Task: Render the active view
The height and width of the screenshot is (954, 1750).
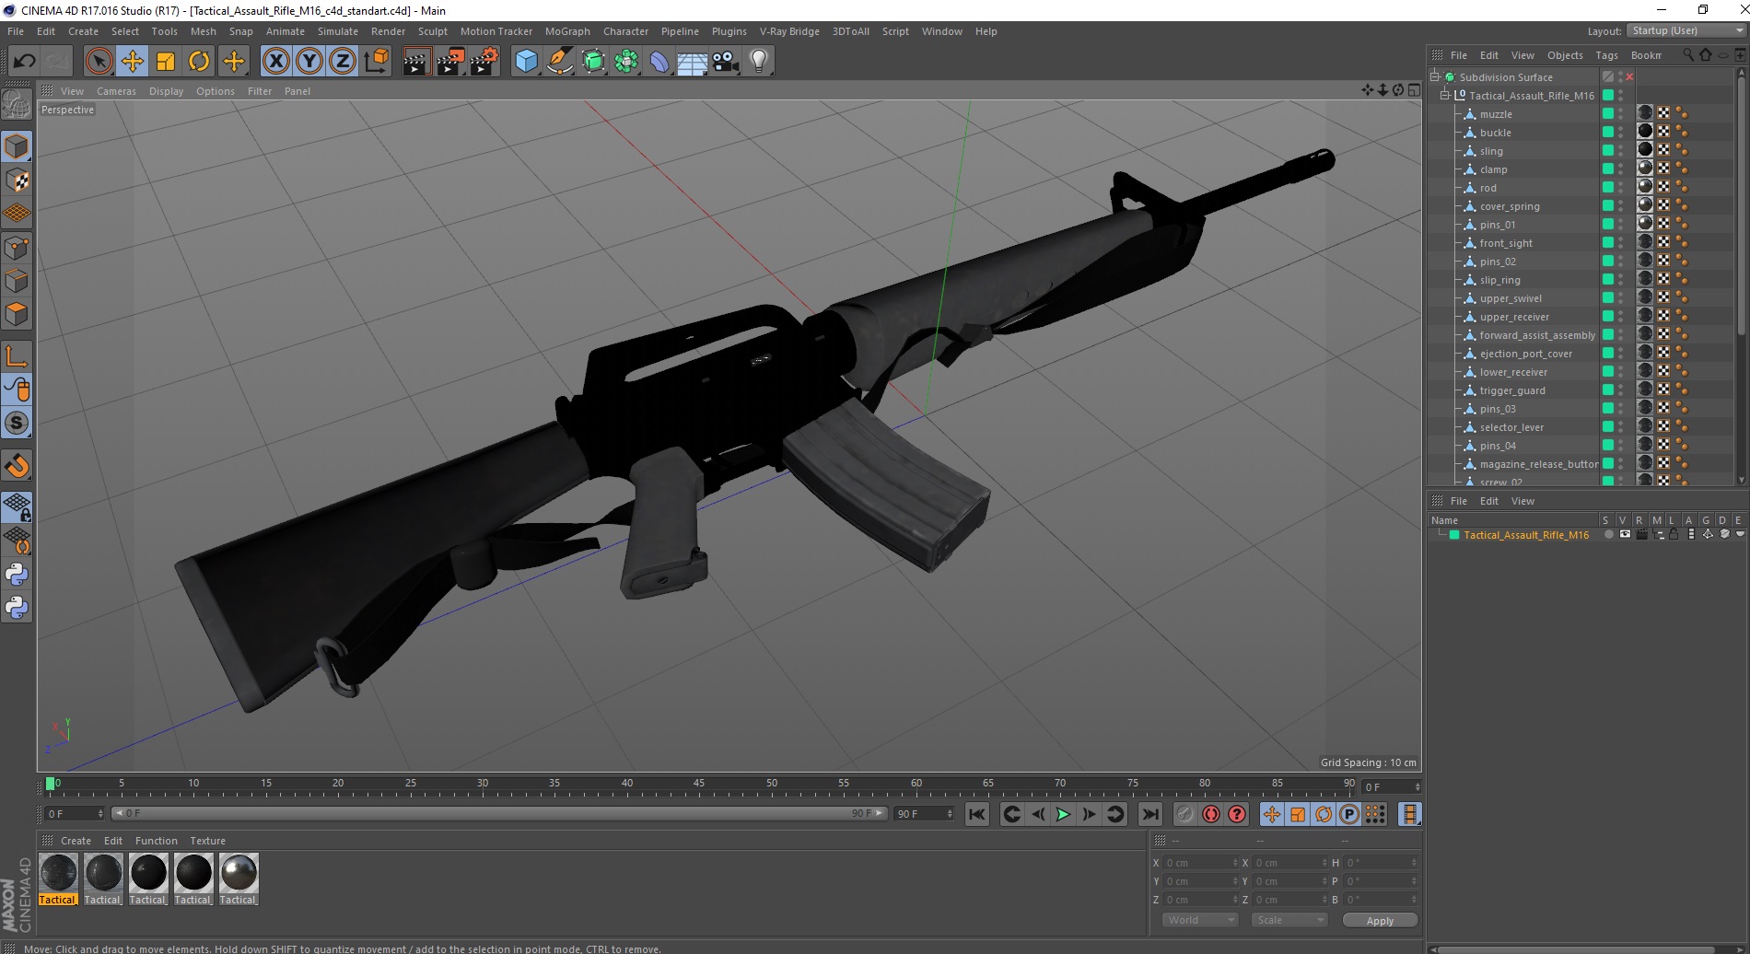Action: 416,62
